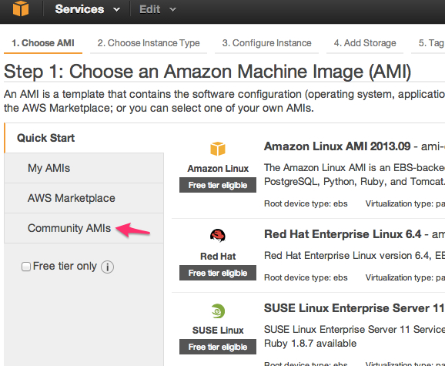The height and width of the screenshot is (366, 445).
Task: Click Red Hat 'Virtualization type' text
Action: pos(405,277)
